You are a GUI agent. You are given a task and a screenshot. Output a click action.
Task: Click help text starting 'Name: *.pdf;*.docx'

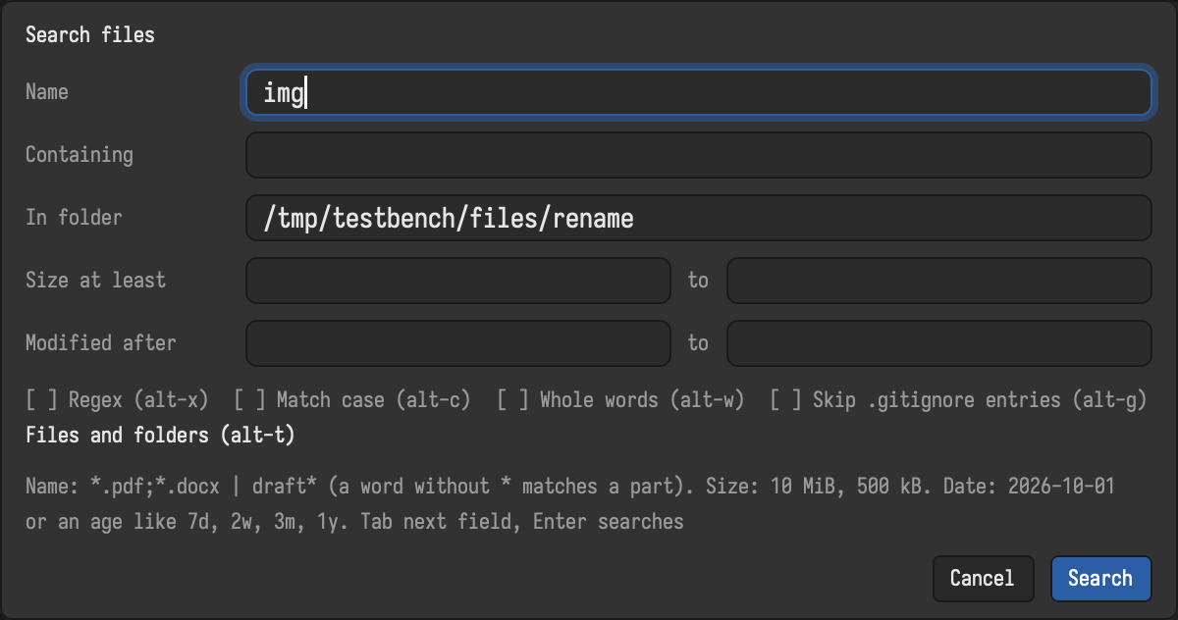tap(570, 487)
